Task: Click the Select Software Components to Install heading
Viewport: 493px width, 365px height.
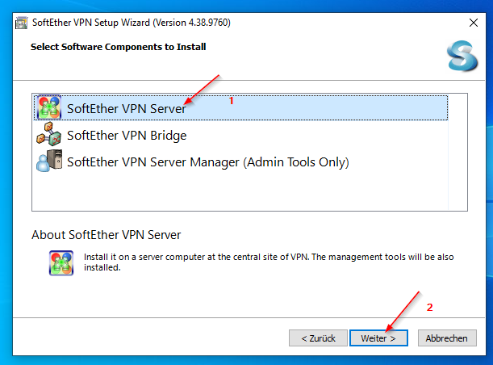Action: [x=119, y=47]
